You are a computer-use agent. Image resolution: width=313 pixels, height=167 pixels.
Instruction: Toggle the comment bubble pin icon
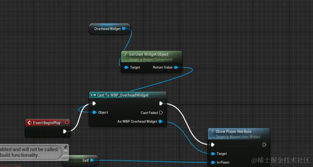tap(66, 147)
